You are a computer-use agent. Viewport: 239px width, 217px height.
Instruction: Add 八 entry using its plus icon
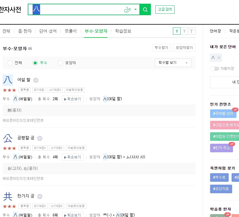coord(36,80)
